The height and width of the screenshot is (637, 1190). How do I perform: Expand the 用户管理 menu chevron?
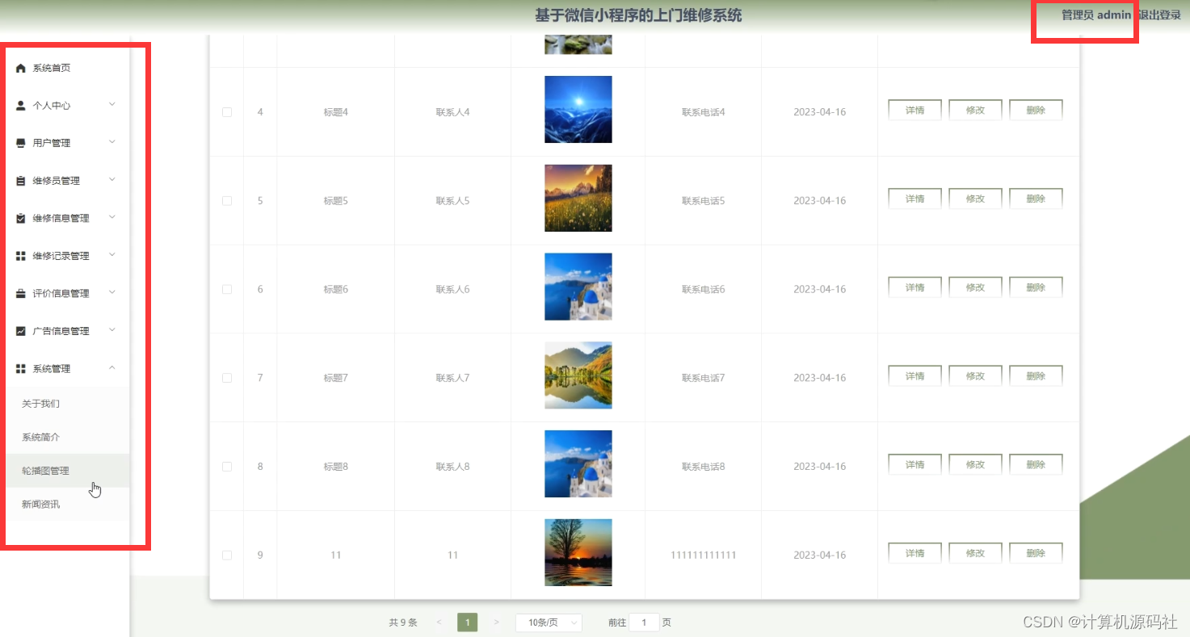(x=112, y=142)
